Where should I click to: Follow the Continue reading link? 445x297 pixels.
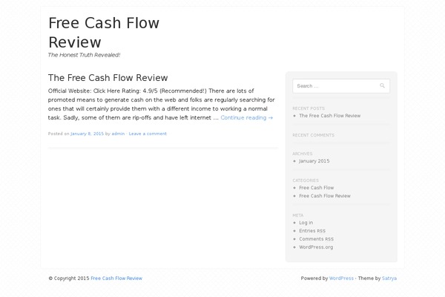[247, 117]
